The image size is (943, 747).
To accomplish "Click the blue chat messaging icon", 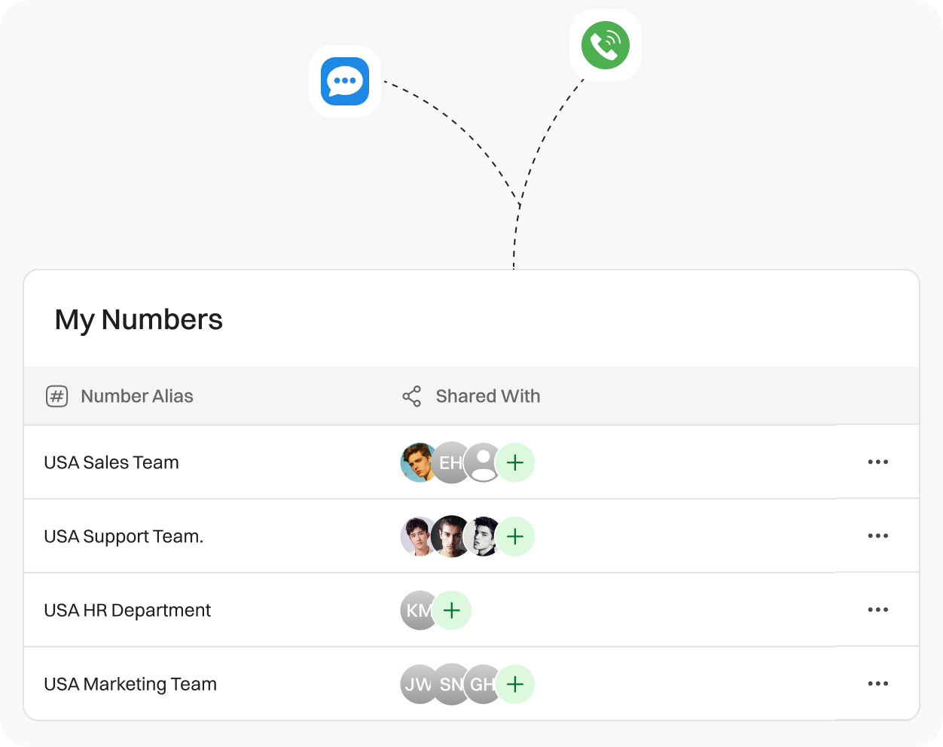I will pos(344,81).
